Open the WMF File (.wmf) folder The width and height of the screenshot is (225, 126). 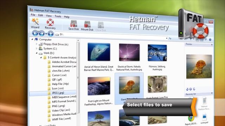62,119
